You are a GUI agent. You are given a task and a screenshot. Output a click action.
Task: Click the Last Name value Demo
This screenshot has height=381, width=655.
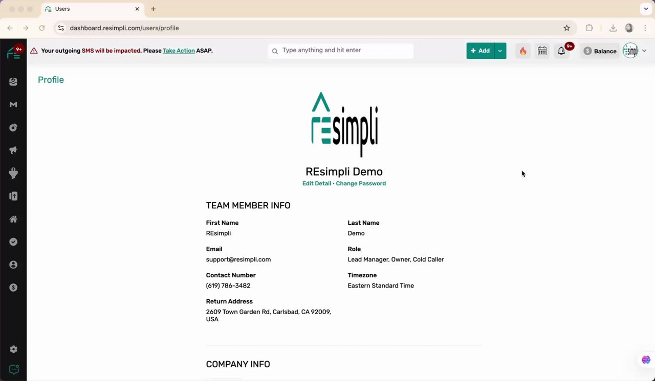pyautogui.click(x=356, y=233)
